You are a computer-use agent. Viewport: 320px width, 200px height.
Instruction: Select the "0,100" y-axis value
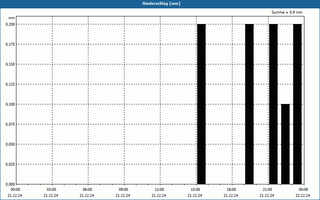[10, 104]
